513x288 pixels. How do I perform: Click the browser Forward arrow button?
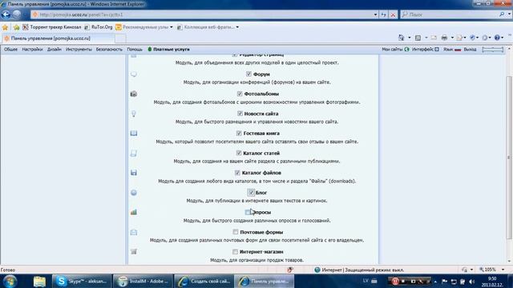[17, 14]
